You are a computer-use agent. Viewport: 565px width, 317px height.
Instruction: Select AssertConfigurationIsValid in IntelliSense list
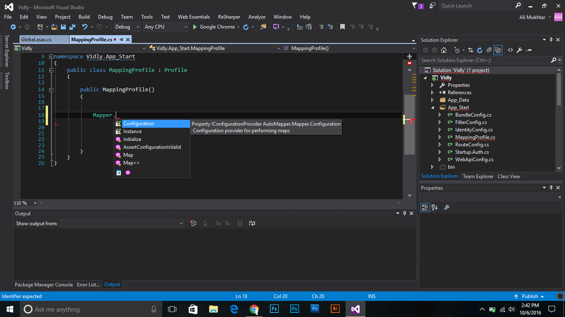[152, 147]
